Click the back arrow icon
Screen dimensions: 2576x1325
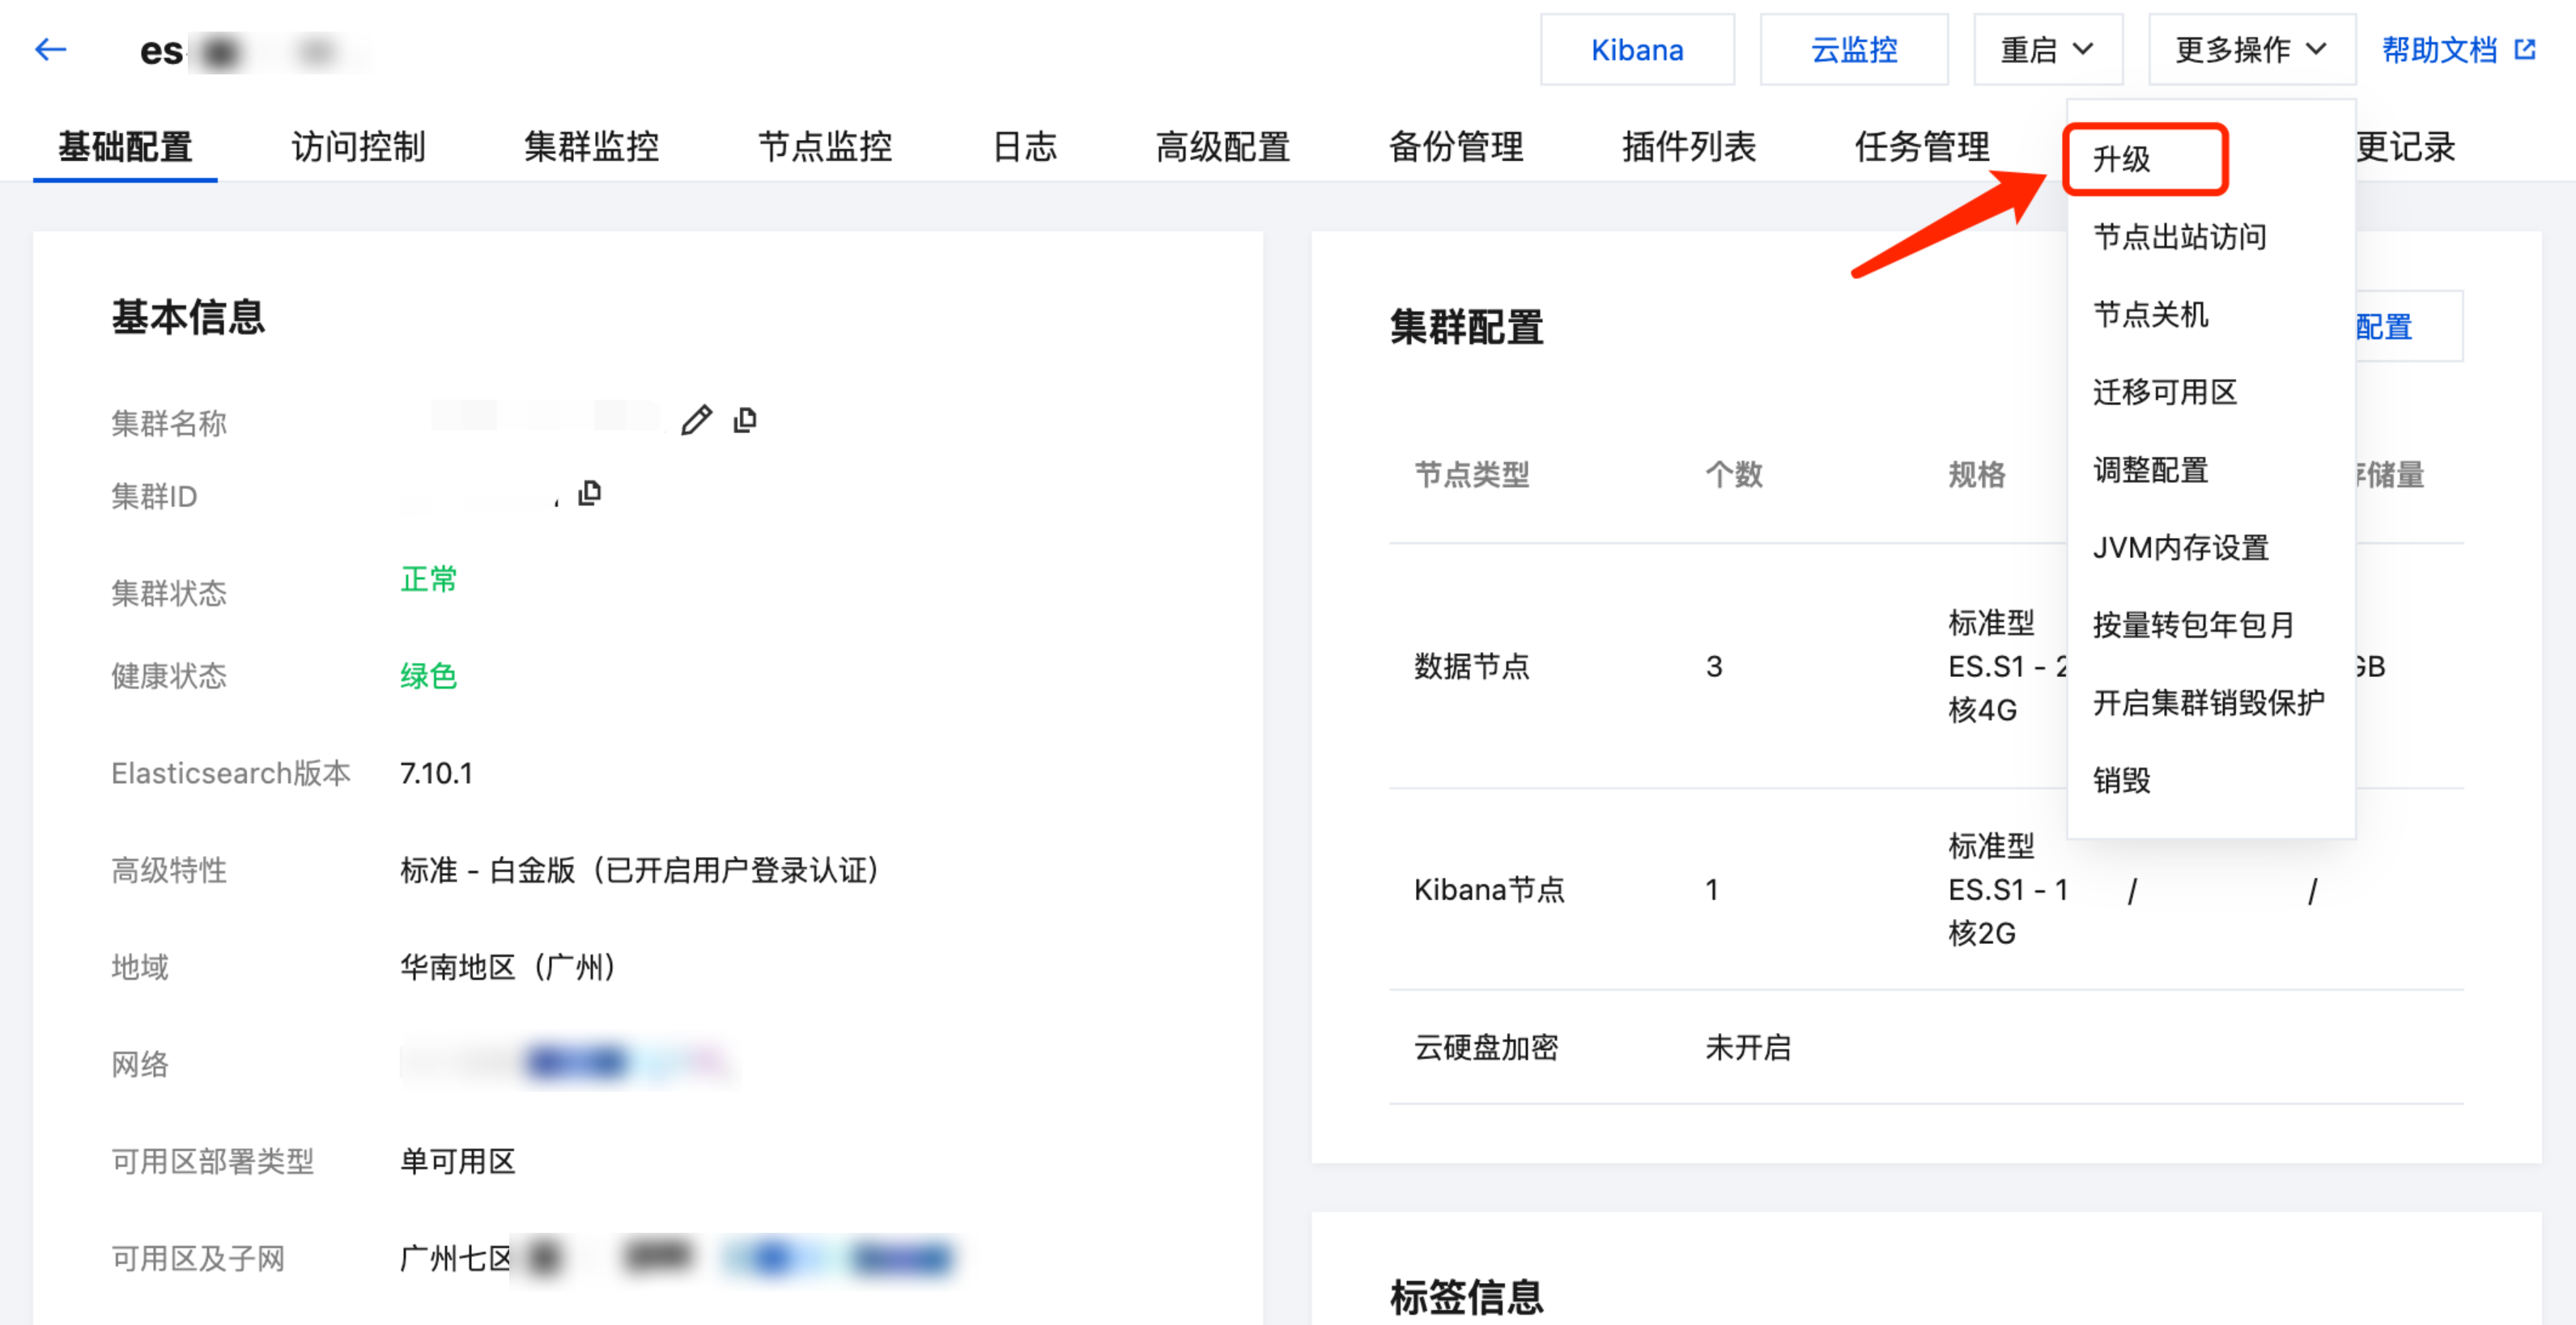[x=50, y=49]
